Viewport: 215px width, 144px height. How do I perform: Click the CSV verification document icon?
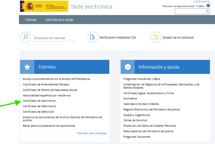pyautogui.click(x=93, y=37)
